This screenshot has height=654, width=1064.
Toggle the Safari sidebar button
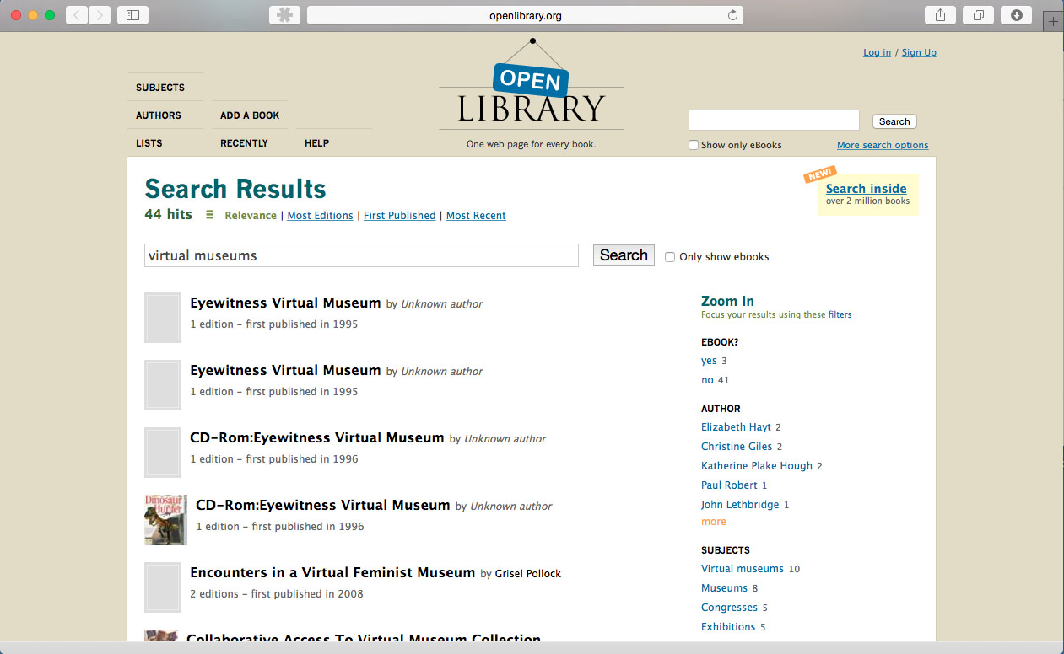coord(132,15)
